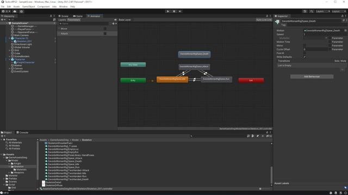Switch to Layers view in Animator
This screenshot has height=195, width=348.
tap(62, 20)
